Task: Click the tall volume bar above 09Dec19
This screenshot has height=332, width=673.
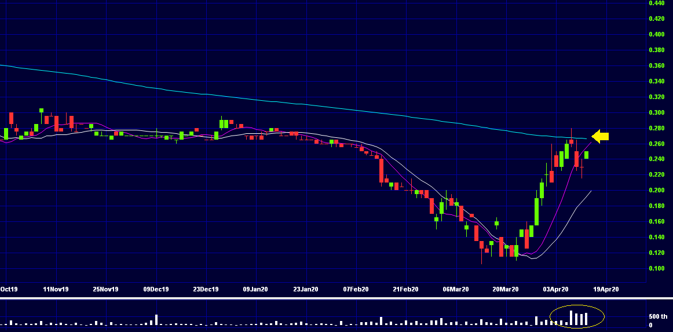Action: coord(156,320)
